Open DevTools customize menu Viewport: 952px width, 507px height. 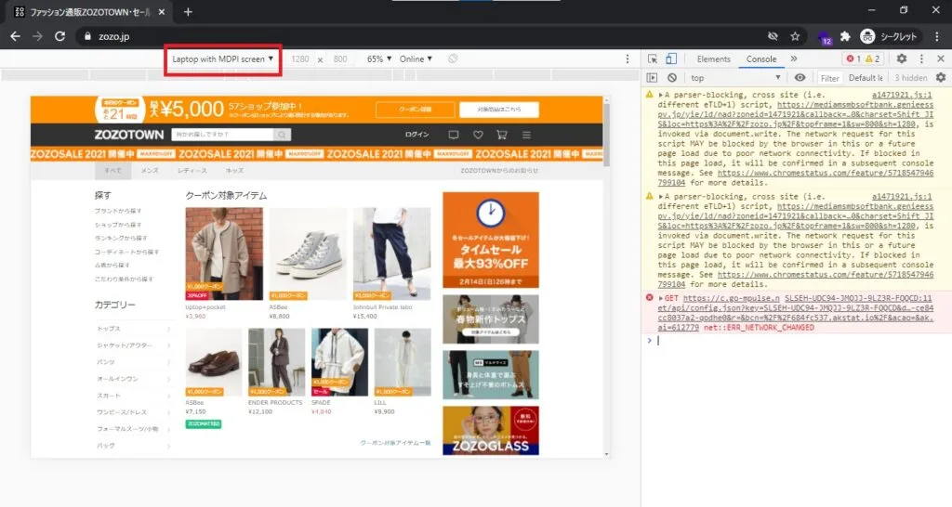point(921,58)
